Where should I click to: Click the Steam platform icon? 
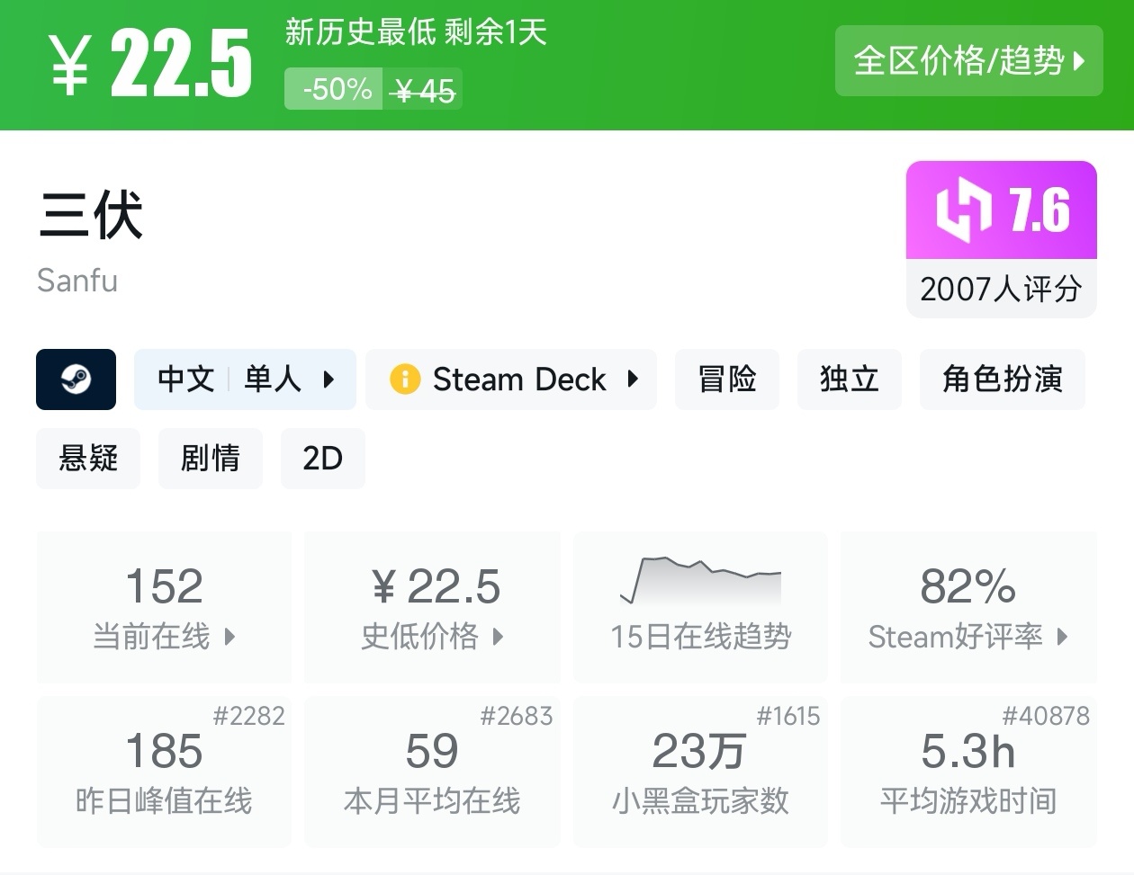pyautogui.click(x=76, y=379)
